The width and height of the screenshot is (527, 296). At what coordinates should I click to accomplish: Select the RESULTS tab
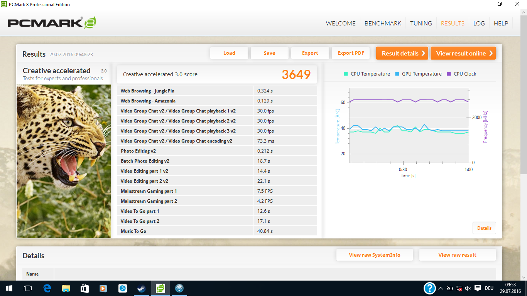(453, 23)
